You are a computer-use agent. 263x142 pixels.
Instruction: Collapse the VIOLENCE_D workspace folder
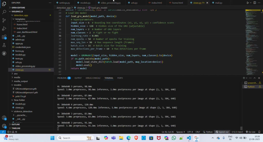pos(17,11)
